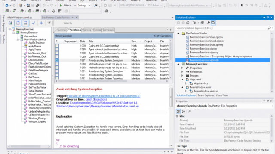The image size is (275, 154).
Task: Switch to the Metrics tab
Action: point(97,30)
